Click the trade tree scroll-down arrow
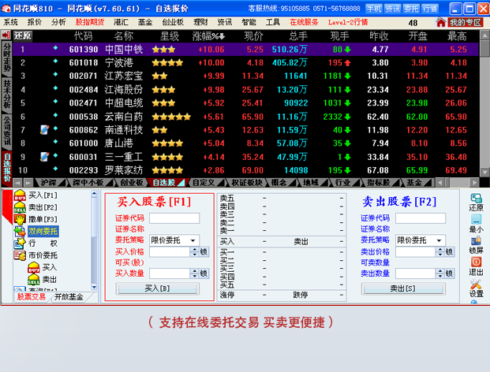Screen dimensions: 490x372 pyautogui.click(x=94, y=287)
